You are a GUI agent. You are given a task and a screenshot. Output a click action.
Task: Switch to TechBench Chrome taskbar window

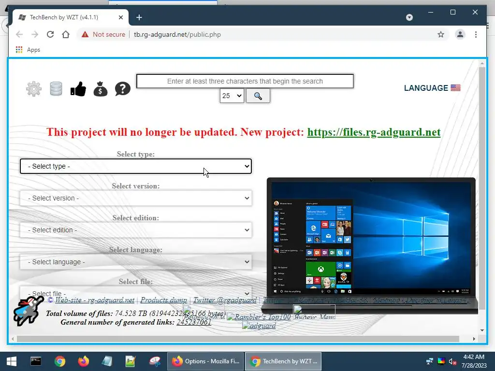[x=283, y=361]
